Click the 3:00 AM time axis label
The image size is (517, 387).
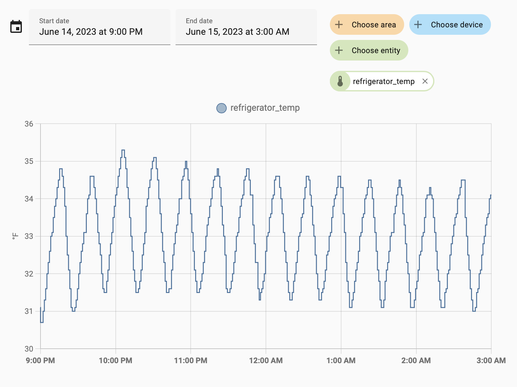(491, 361)
